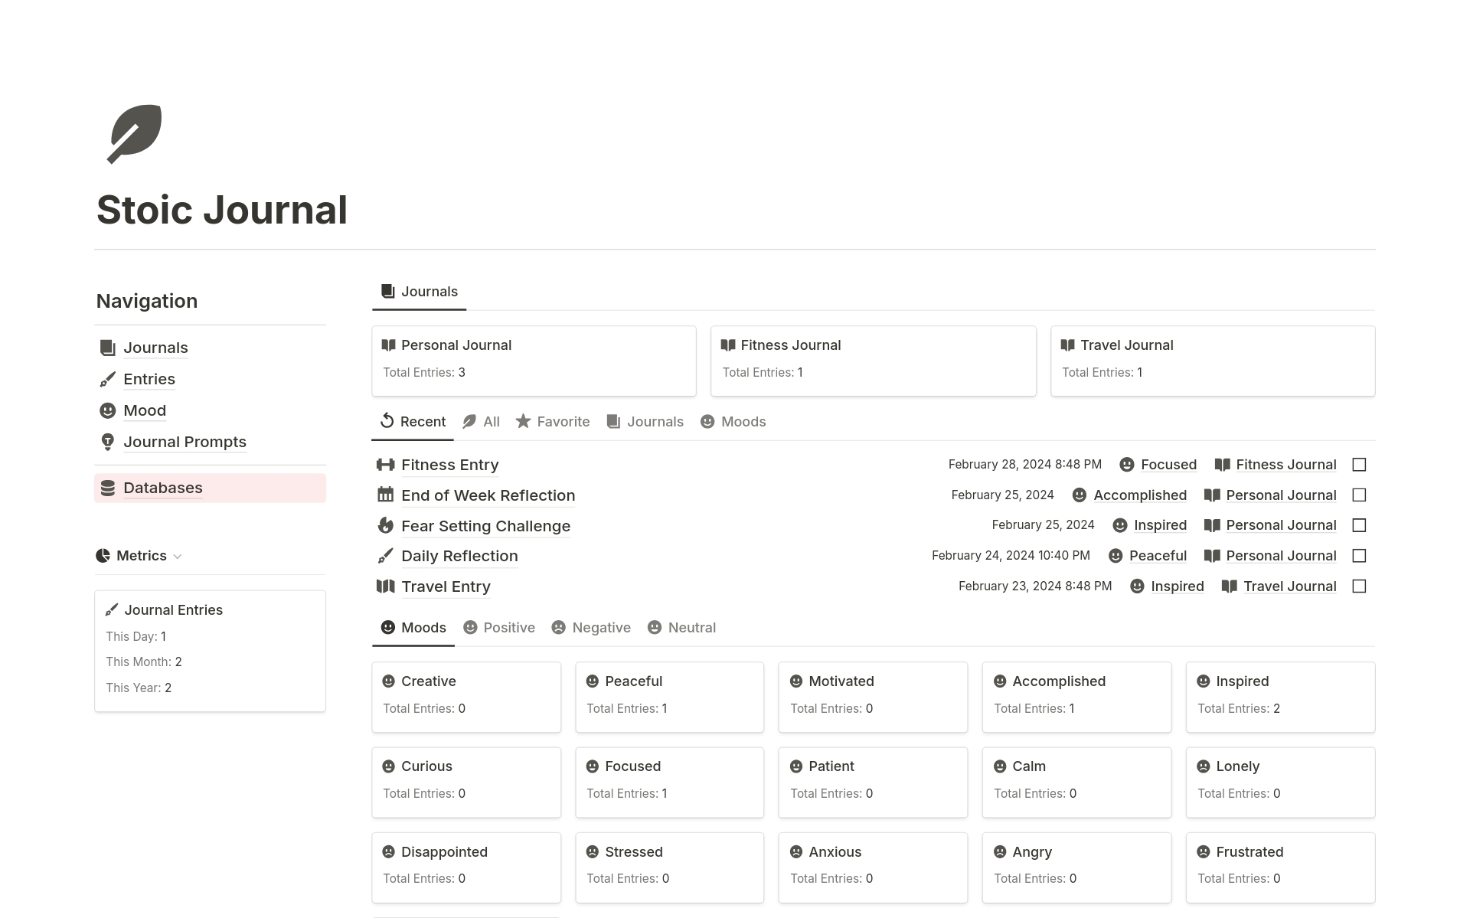Switch to the All entries tab
This screenshot has width=1470, height=918.
click(x=490, y=420)
